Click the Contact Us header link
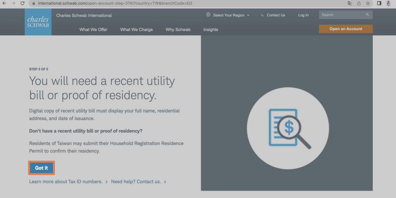 click(x=276, y=15)
